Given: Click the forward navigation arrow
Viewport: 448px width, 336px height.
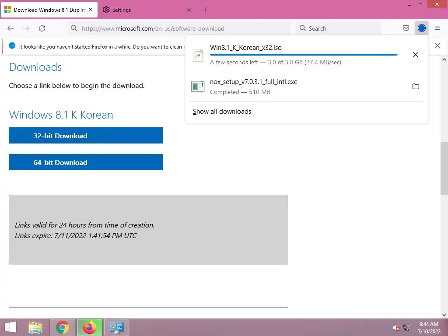Looking at the screenshot, I should 26,28.
